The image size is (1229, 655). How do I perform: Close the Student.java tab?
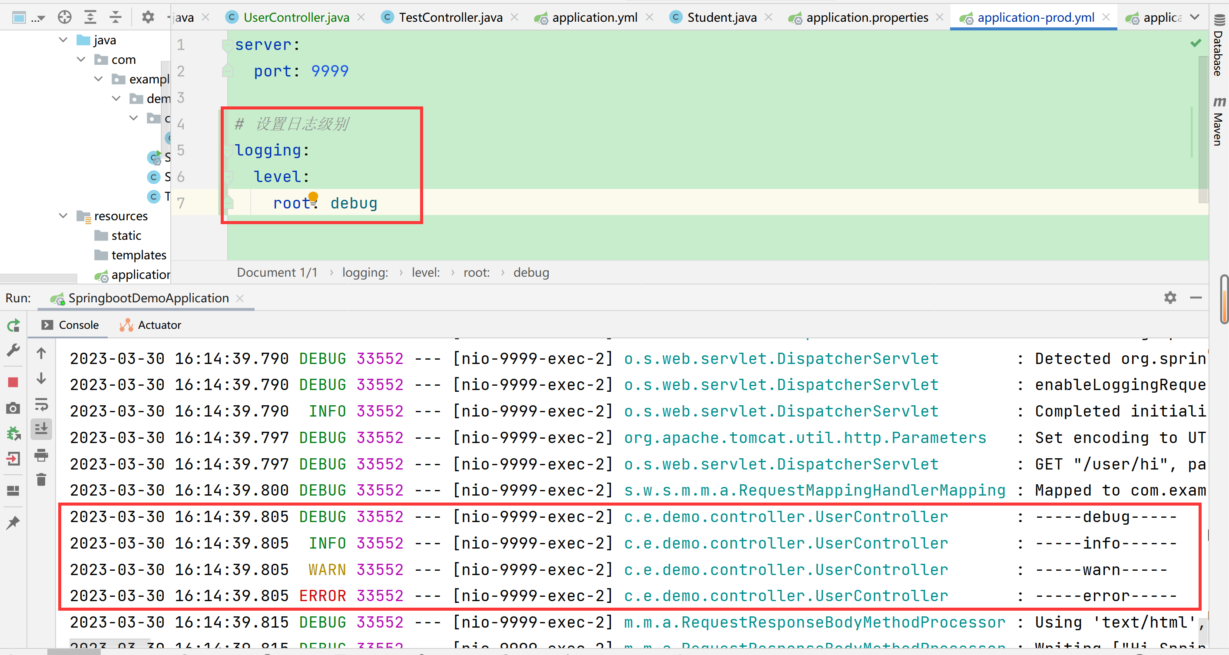pos(769,18)
